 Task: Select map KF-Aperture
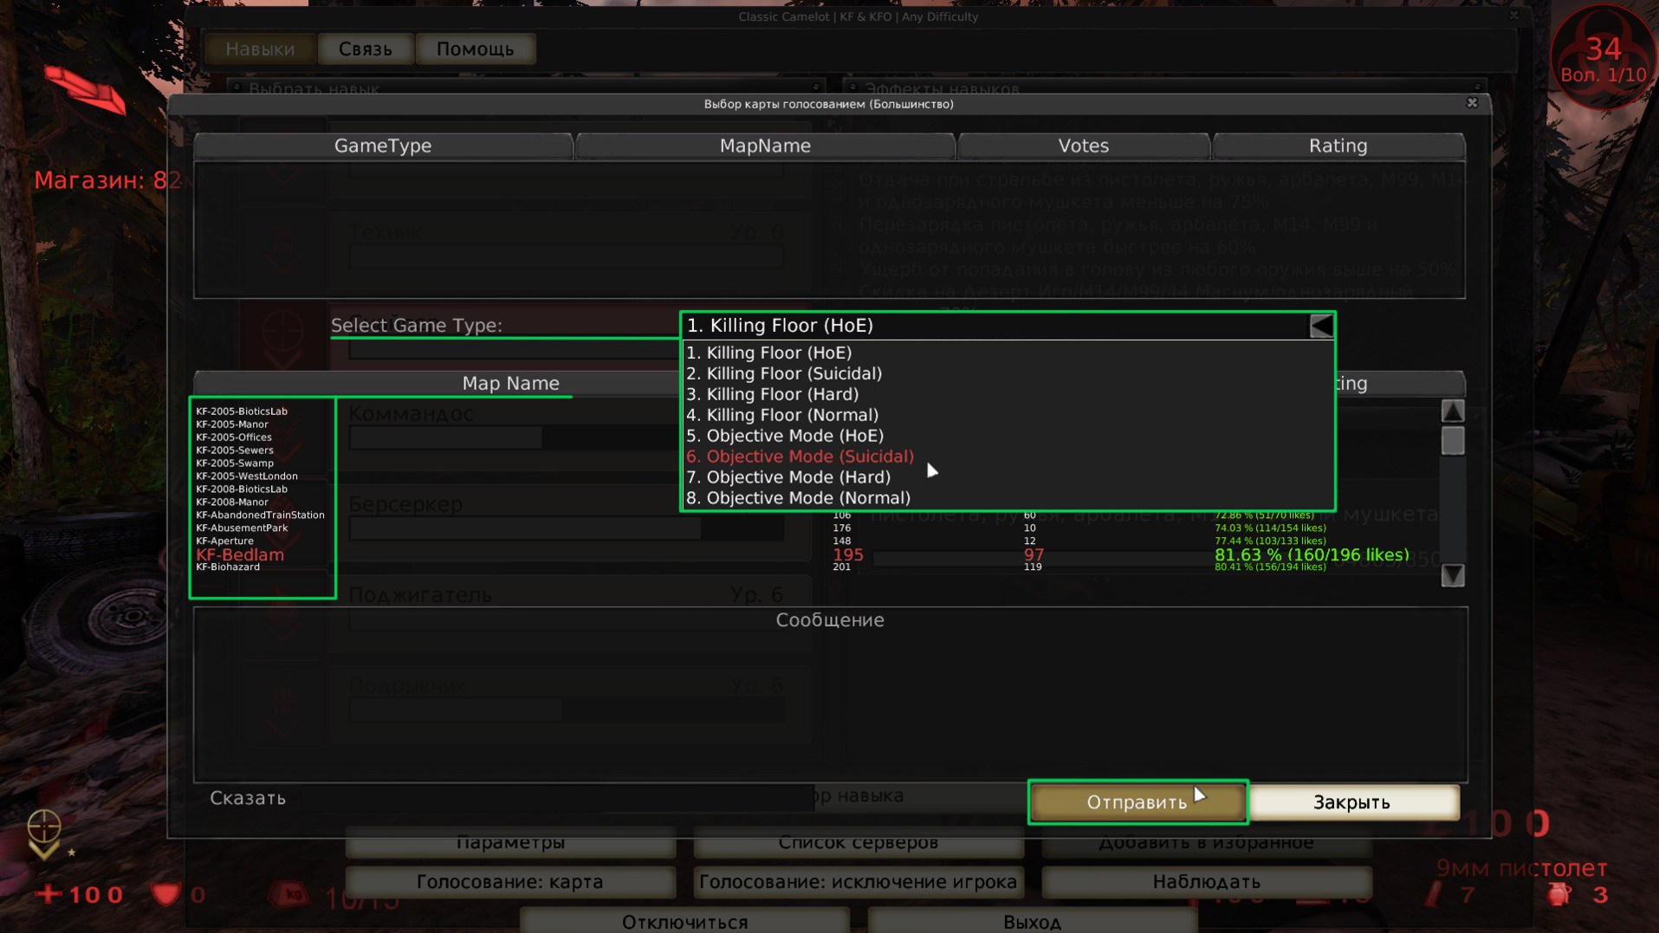click(224, 541)
